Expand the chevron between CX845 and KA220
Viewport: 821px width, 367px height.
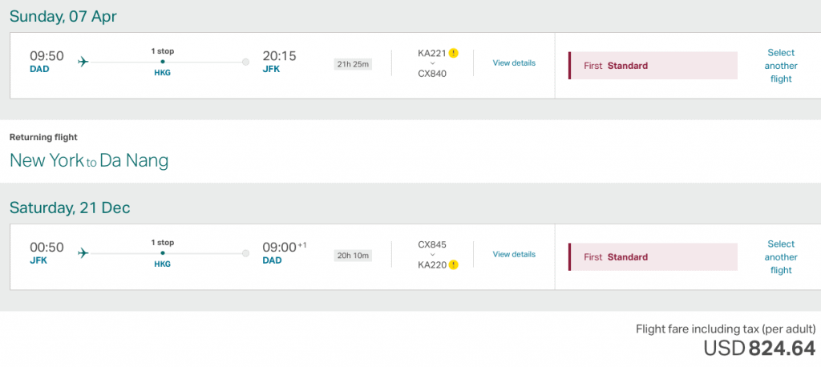coord(432,255)
